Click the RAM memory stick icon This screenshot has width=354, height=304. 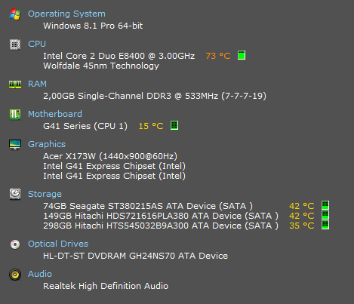(15, 84)
